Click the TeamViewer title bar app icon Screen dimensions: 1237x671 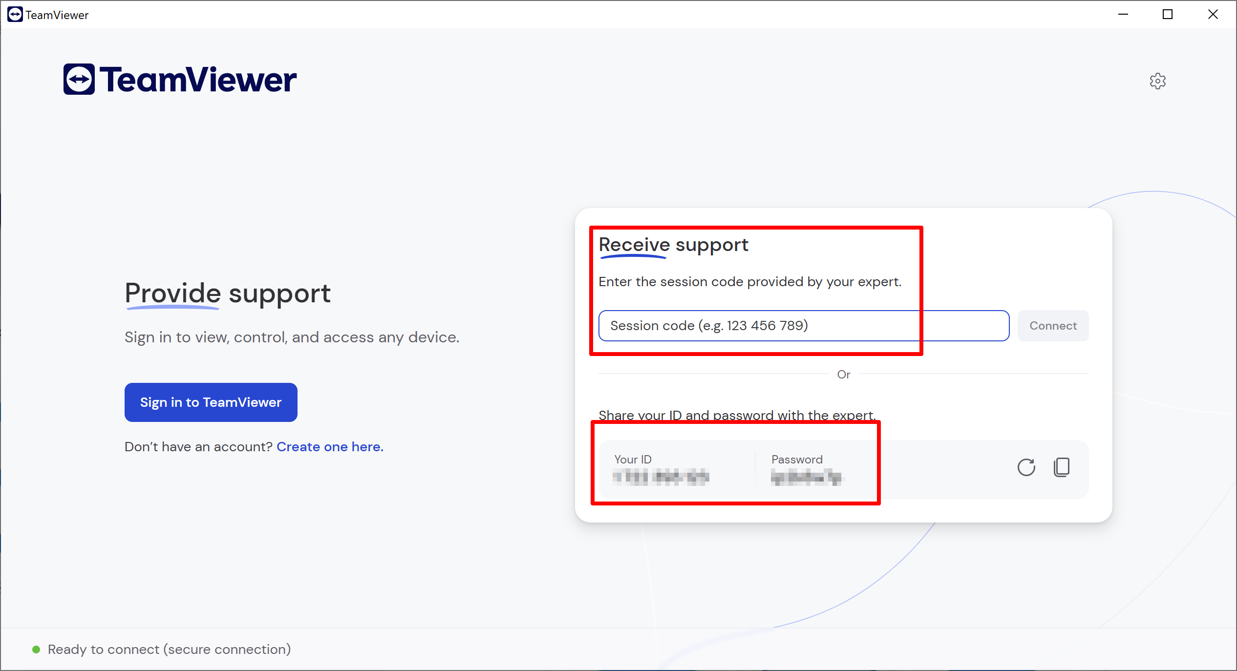point(15,14)
